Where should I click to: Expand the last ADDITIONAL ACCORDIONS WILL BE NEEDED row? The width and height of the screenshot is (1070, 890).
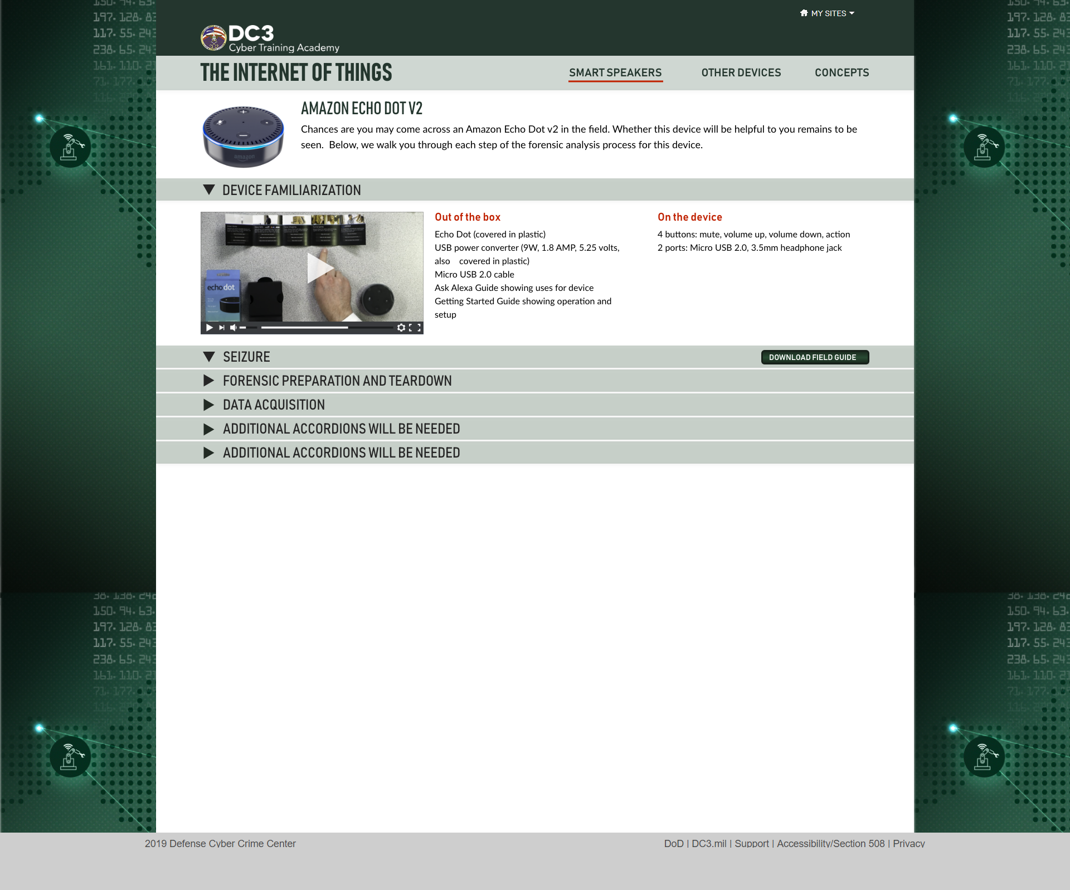534,453
